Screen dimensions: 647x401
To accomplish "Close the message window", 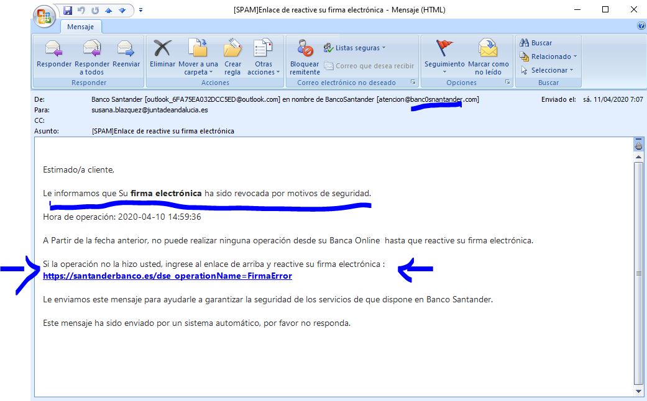I will [634, 9].
